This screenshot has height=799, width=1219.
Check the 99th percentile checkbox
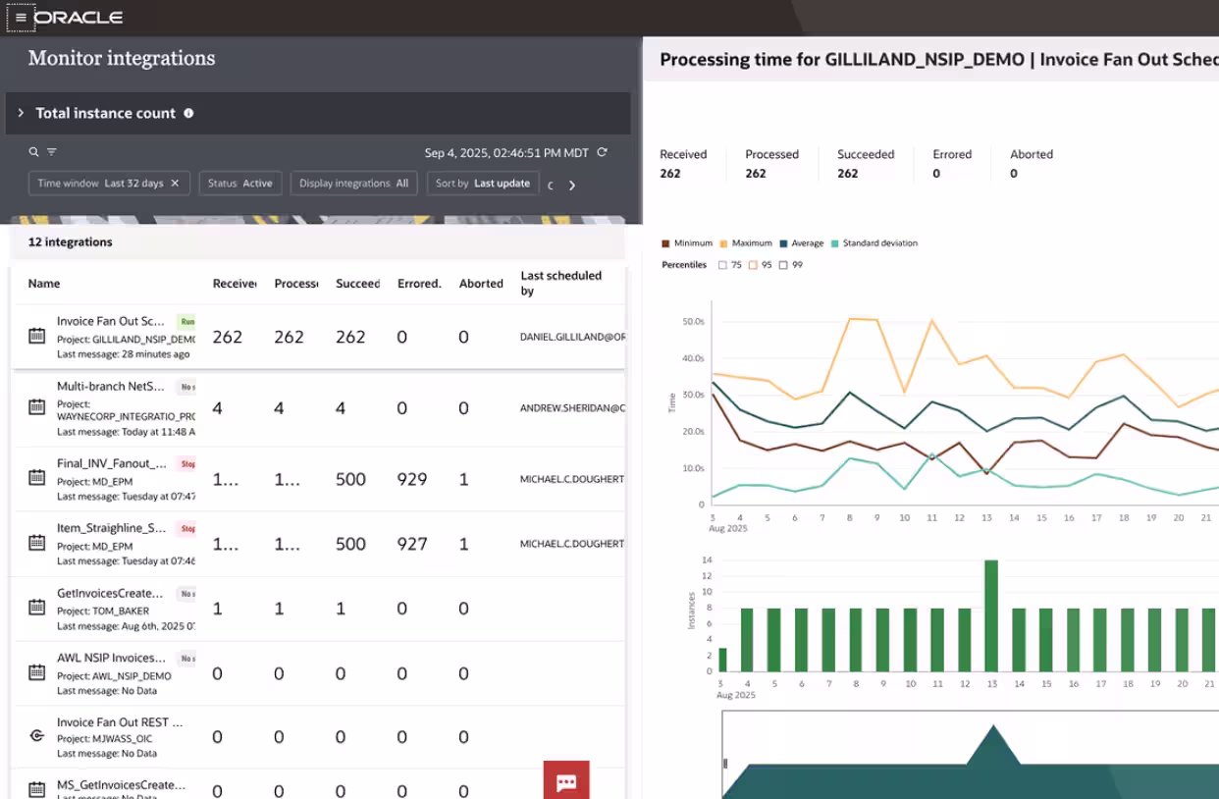tap(782, 265)
